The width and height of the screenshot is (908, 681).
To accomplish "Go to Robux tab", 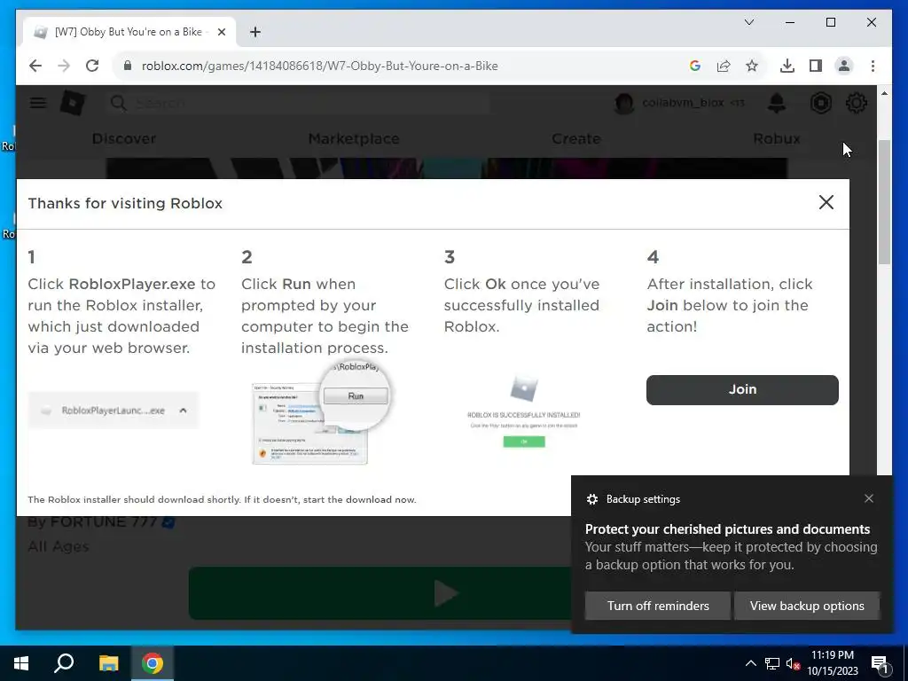I will (x=777, y=139).
